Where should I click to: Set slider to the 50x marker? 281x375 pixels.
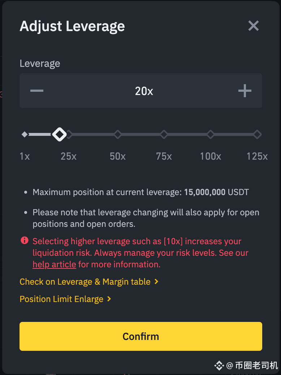[x=118, y=134]
